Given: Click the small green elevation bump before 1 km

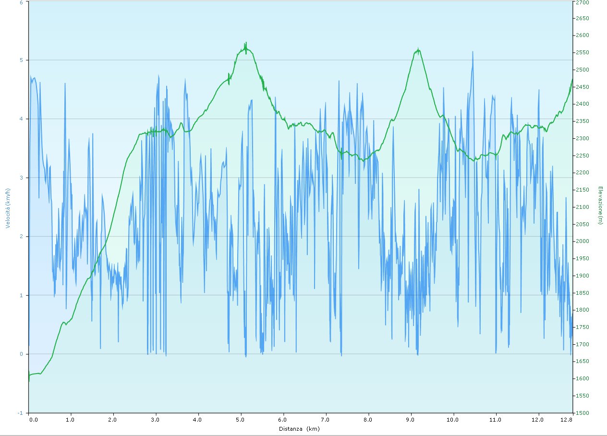Looking at the screenshot, I should tap(63, 323).
